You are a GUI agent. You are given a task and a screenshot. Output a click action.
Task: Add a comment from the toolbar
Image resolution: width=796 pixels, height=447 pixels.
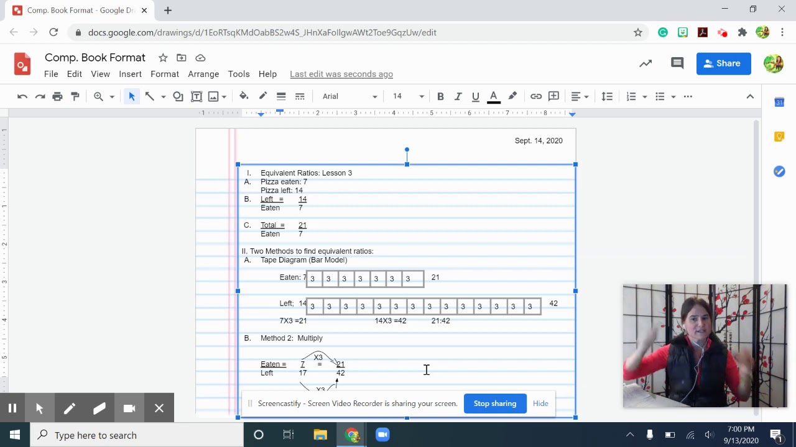553,96
